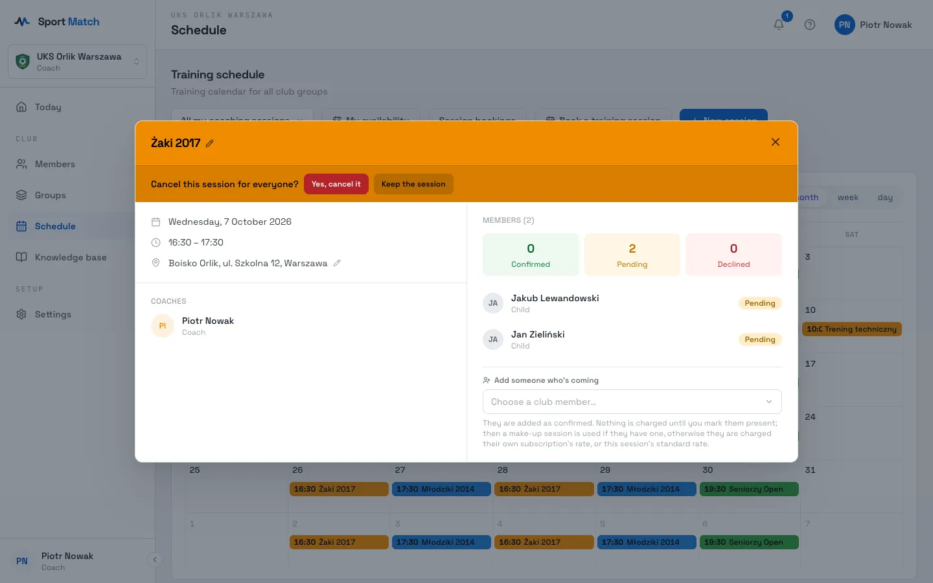The image size is (933, 583).
Task: Open the 16:30 Żaki 2017 event on the 26th
Action: click(x=339, y=489)
